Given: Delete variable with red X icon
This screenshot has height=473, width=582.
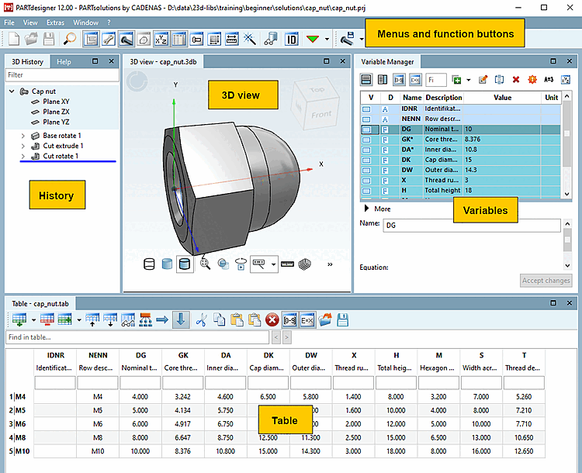Looking at the screenshot, I should (x=516, y=79).
